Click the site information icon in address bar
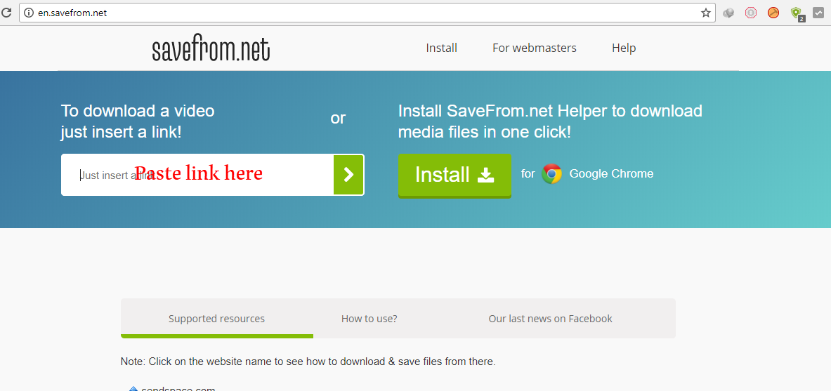Image resolution: width=831 pixels, height=391 pixels. coord(29,13)
